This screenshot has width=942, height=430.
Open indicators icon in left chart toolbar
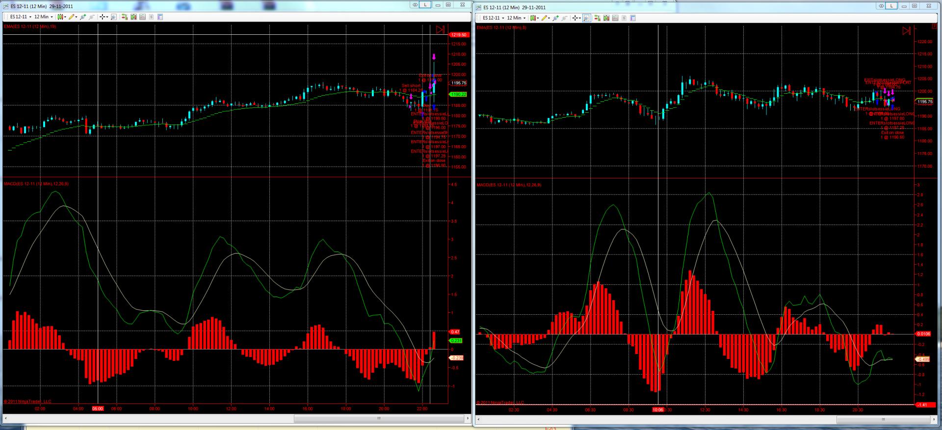pyautogui.click(x=133, y=17)
